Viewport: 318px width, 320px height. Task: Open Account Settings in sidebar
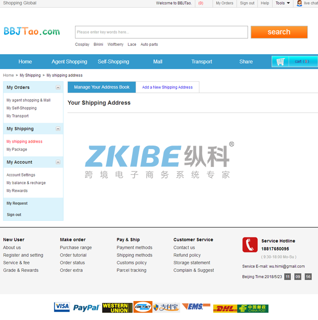pyautogui.click(x=21, y=175)
